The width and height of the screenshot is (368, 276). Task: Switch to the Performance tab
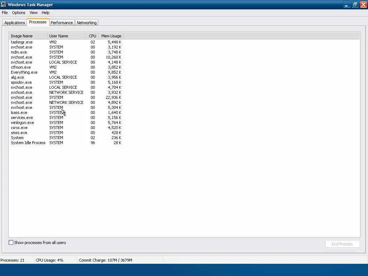(x=62, y=23)
